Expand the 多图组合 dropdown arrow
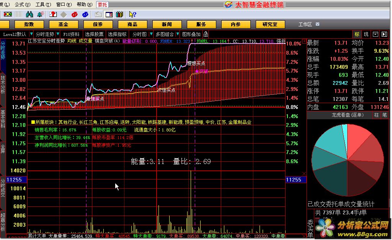Viewport: 392px width, 240px height. pyautogui.click(x=178, y=34)
